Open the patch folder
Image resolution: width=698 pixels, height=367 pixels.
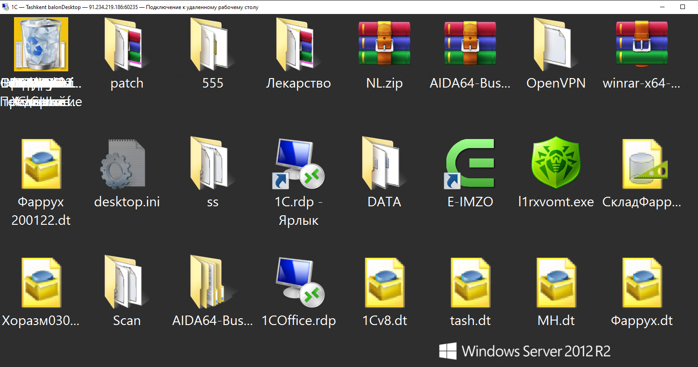126,44
